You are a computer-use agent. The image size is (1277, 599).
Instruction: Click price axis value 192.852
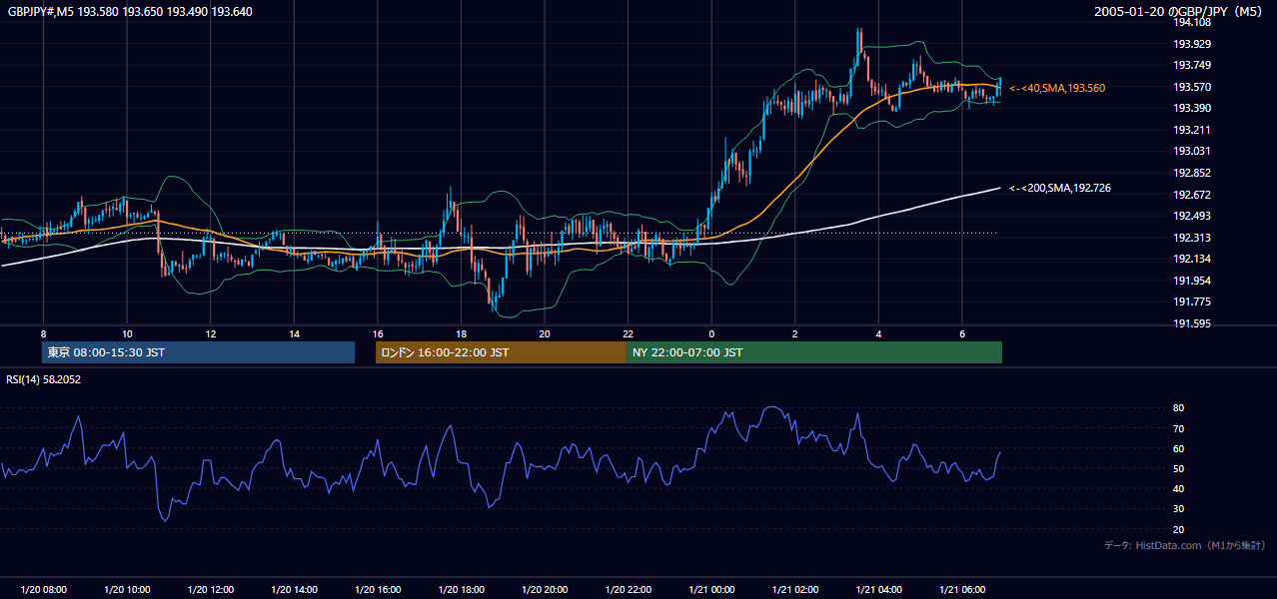(x=1191, y=173)
